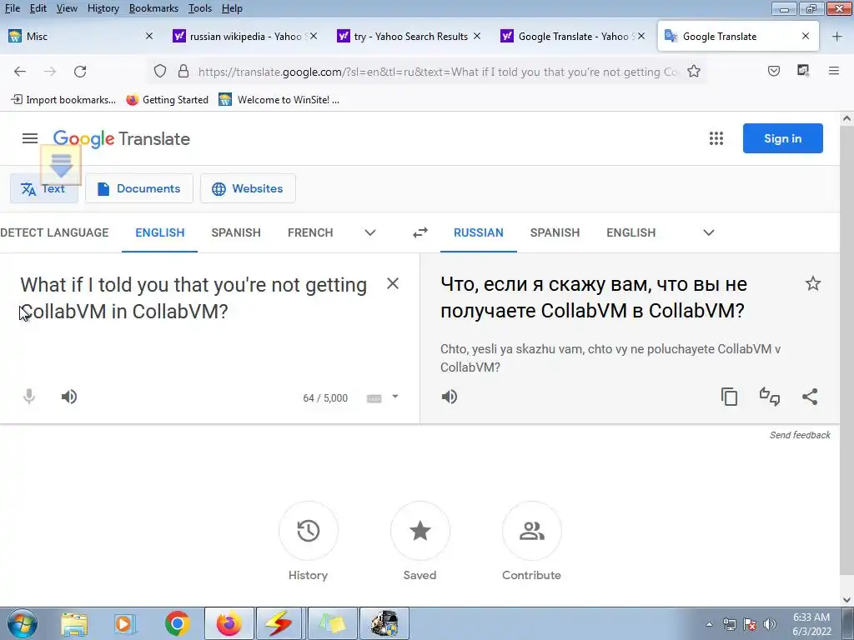Listen to the Russian translation
The width and height of the screenshot is (854, 640).
click(x=450, y=397)
